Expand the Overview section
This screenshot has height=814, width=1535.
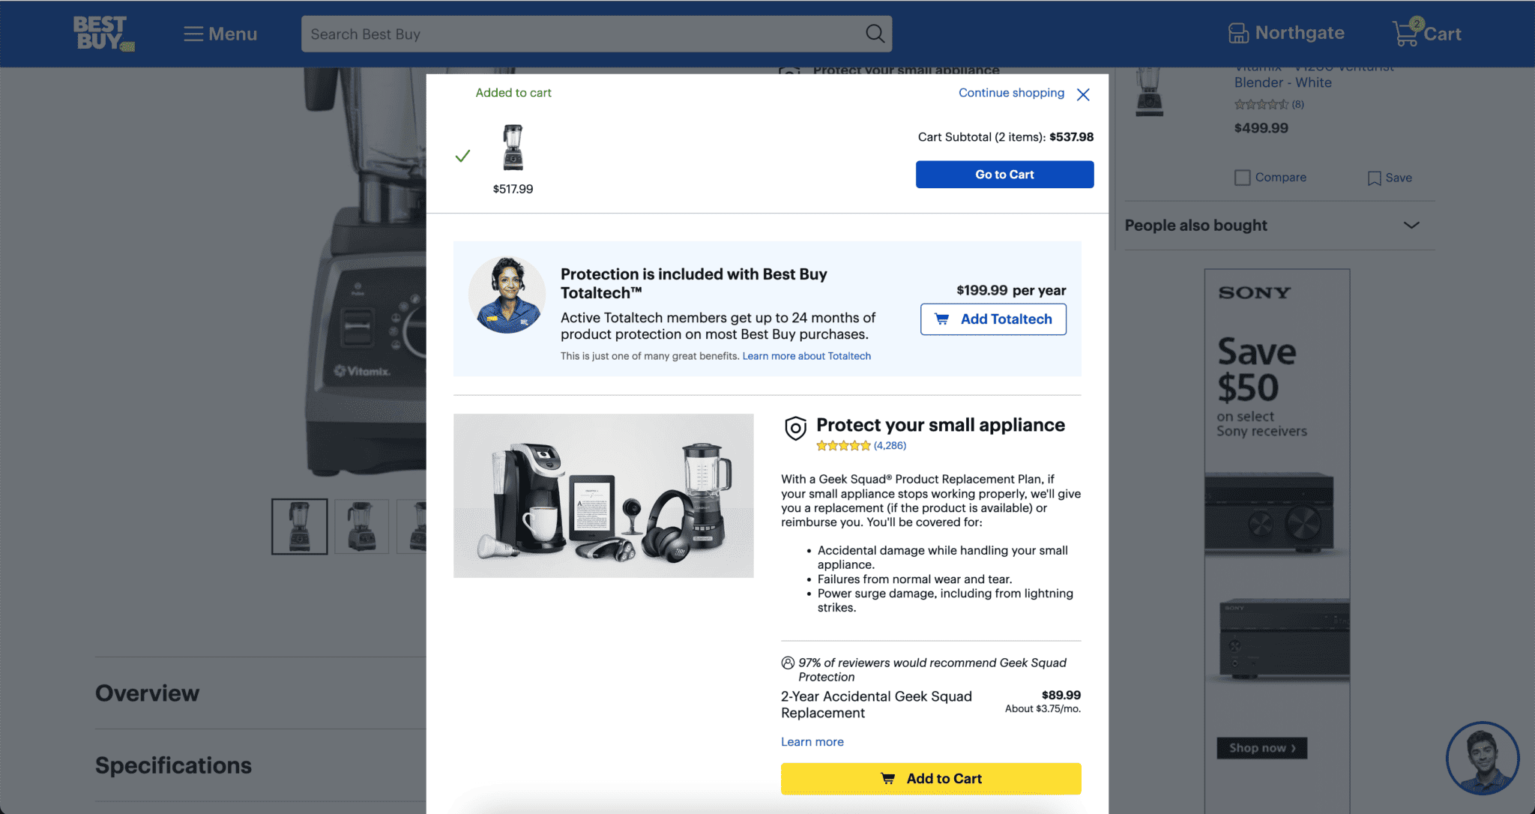(x=147, y=693)
